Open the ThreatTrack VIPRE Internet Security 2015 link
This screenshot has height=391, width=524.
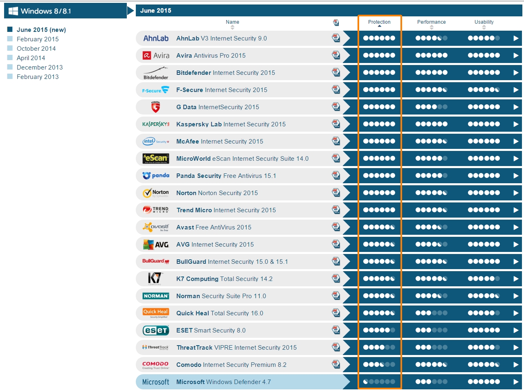236,347
